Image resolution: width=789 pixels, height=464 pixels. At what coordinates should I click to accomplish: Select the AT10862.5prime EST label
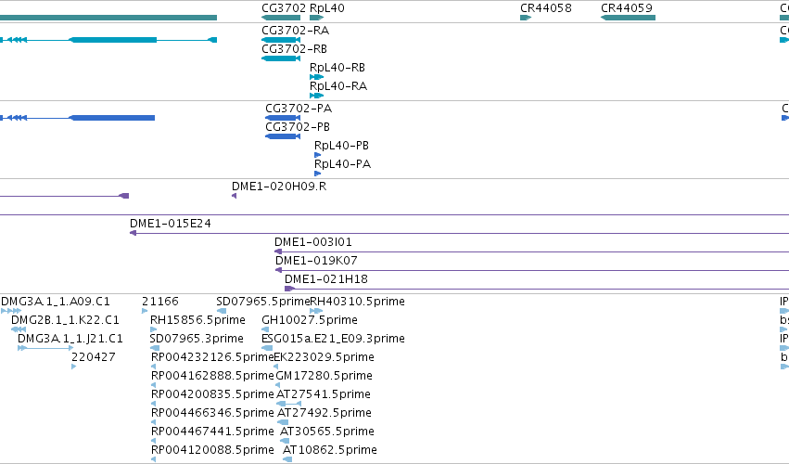point(330,451)
